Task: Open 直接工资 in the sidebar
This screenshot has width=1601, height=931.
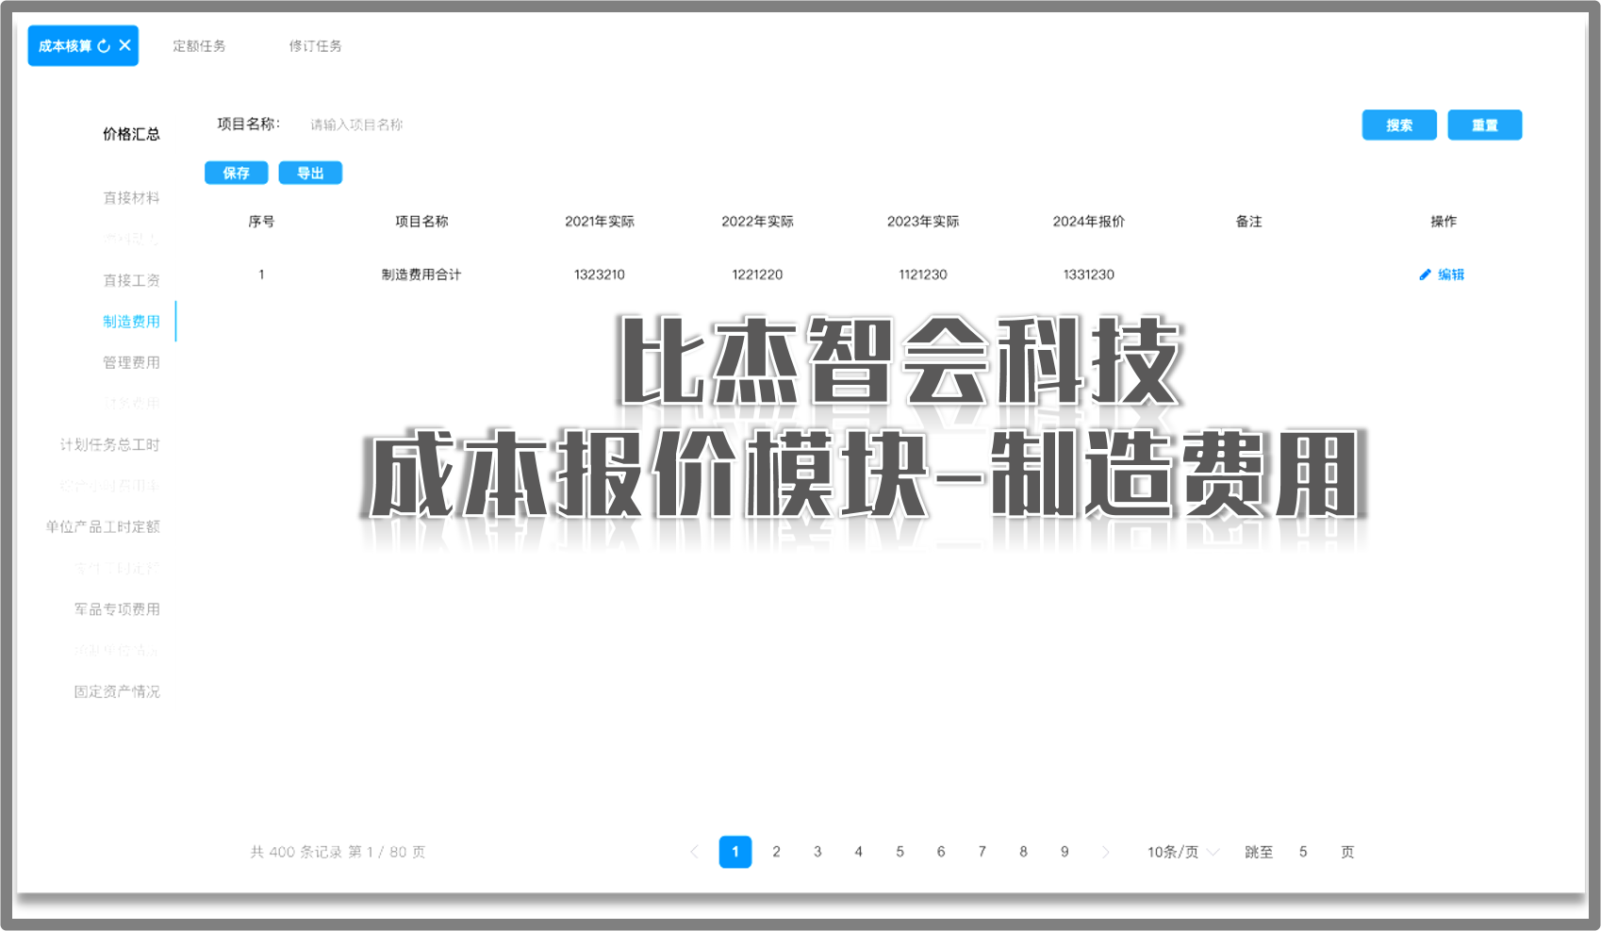Action: [131, 280]
